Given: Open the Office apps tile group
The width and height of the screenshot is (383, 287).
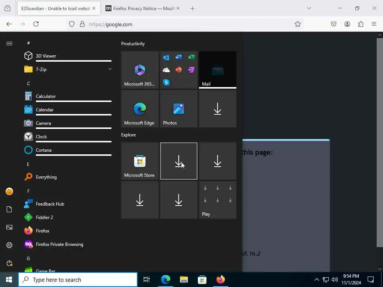Looking at the screenshot, I should (179, 70).
